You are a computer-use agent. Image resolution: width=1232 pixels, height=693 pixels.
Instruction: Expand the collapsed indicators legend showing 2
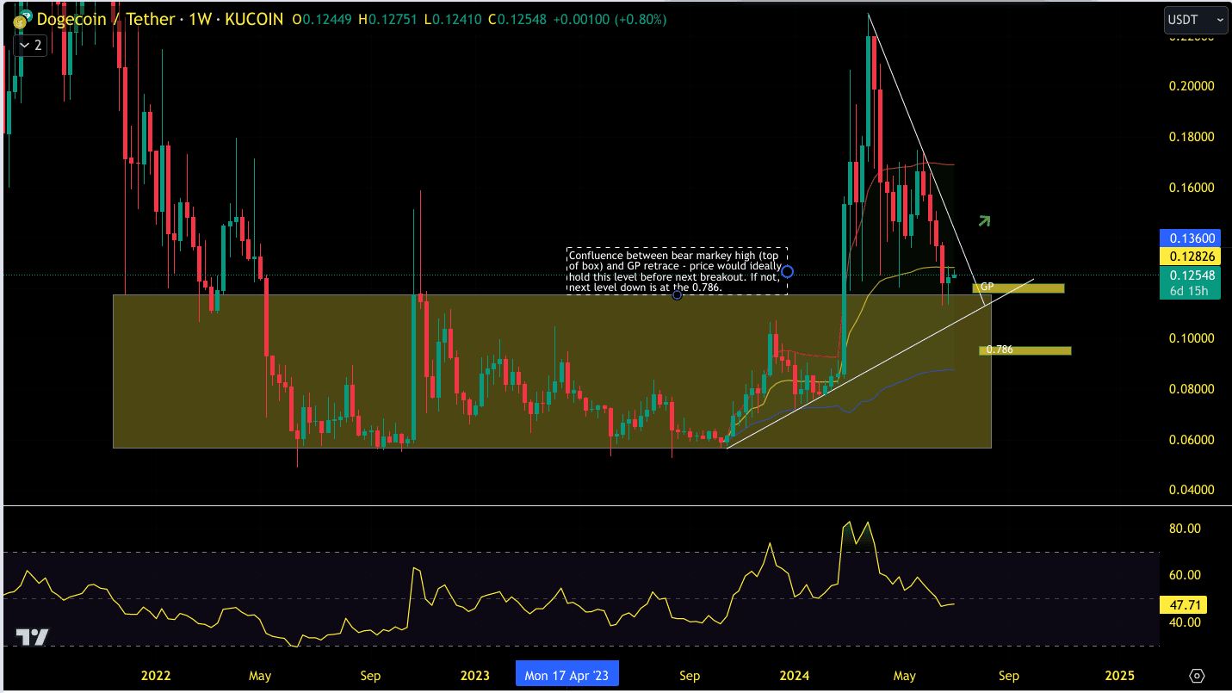tap(30, 46)
